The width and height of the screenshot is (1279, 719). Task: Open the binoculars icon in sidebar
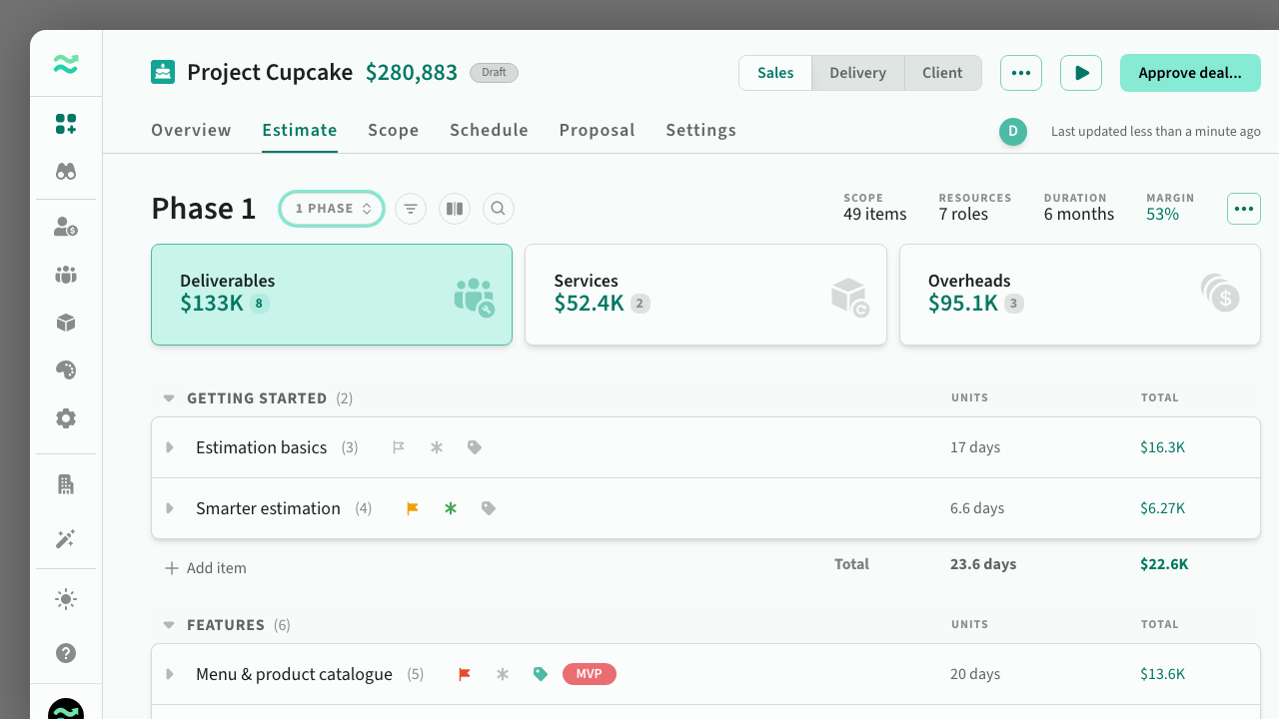point(66,171)
